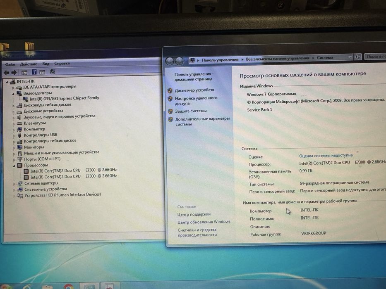Click the Forward arrow in Device Manager toolbar
386x289 pixels.
point(14,73)
